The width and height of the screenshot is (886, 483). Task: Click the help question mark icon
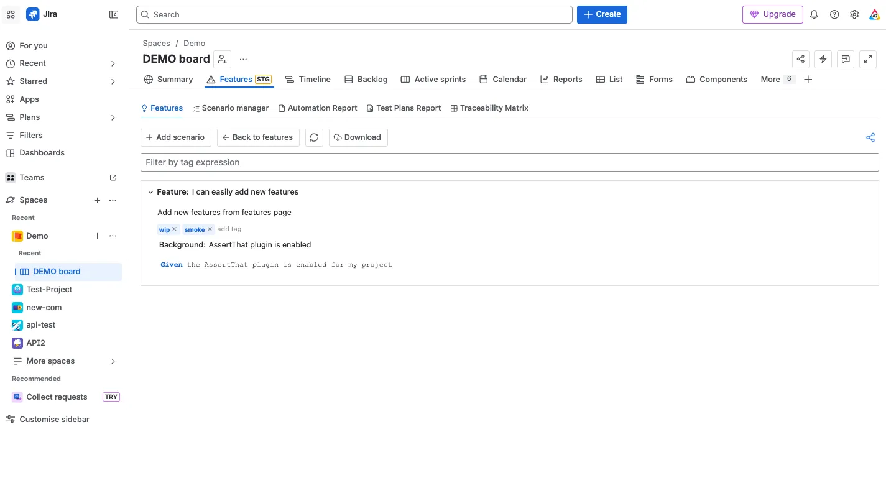tap(834, 14)
